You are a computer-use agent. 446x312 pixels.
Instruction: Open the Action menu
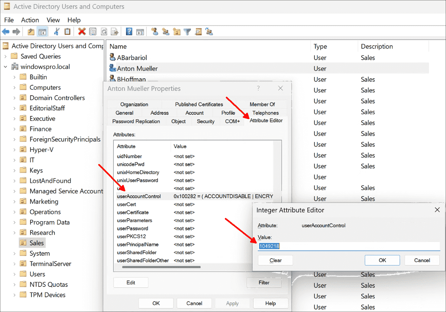point(30,20)
